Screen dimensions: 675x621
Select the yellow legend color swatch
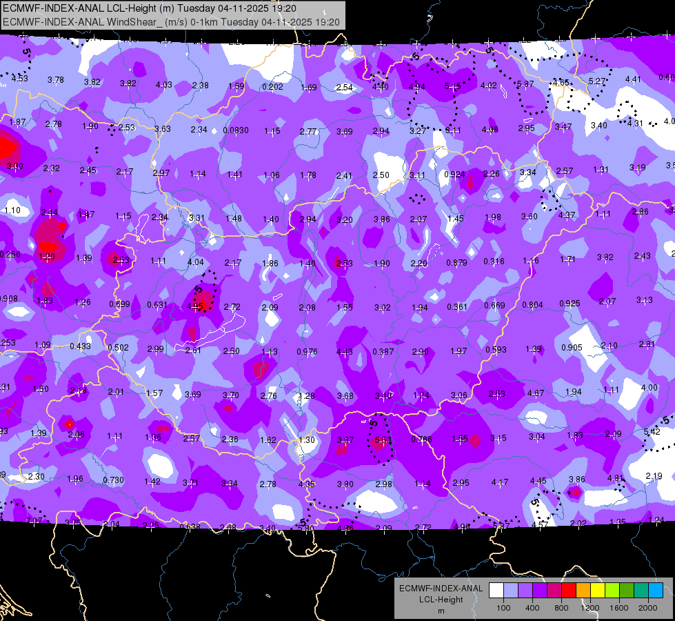[598, 591]
